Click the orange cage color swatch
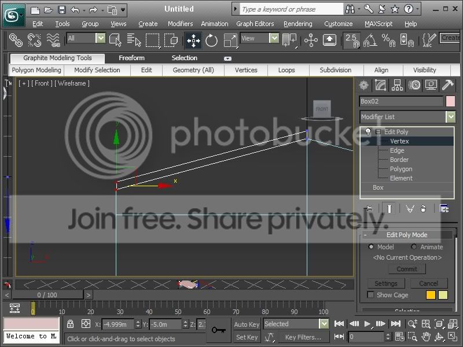 [x=431, y=295]
